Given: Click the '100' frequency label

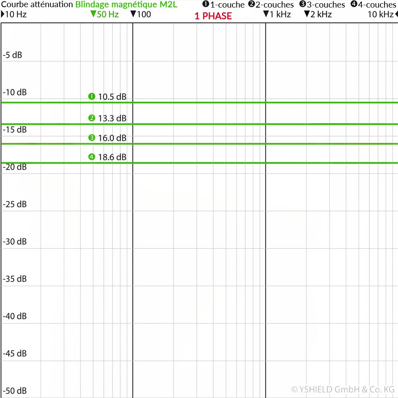Looking at the screenshot, I should 144,14.
